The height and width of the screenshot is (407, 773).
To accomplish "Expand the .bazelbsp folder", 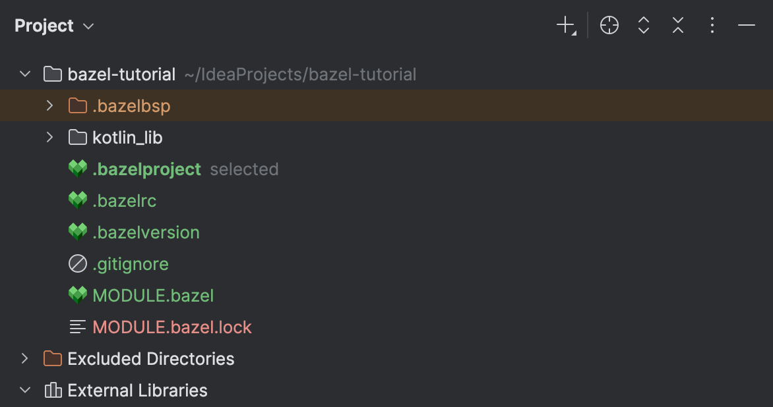I will 49,105.
